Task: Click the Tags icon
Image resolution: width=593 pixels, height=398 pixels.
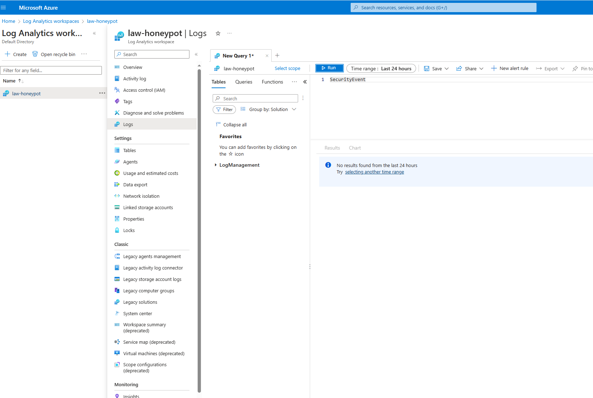Action: (117, 101)
